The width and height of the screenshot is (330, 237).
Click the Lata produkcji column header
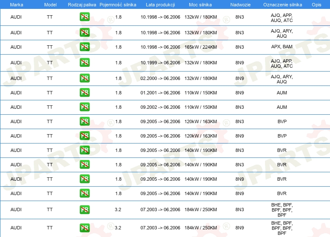point(160,5)
